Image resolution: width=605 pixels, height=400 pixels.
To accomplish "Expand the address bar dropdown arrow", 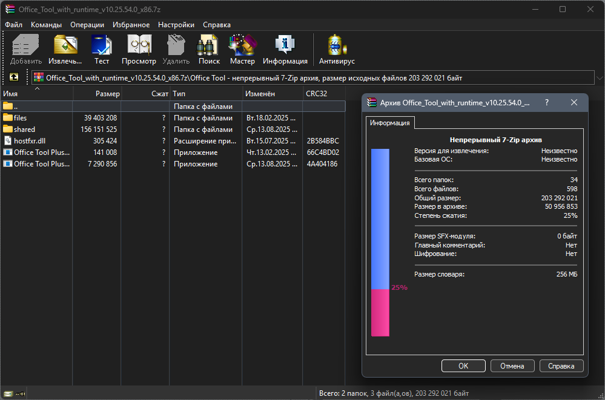I will pyautogui.click(x=600, y=77).
